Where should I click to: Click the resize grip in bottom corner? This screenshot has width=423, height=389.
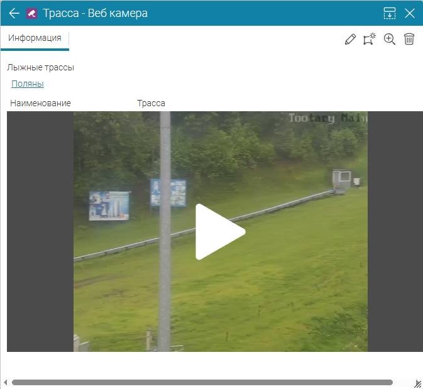(x=417, y=383)
